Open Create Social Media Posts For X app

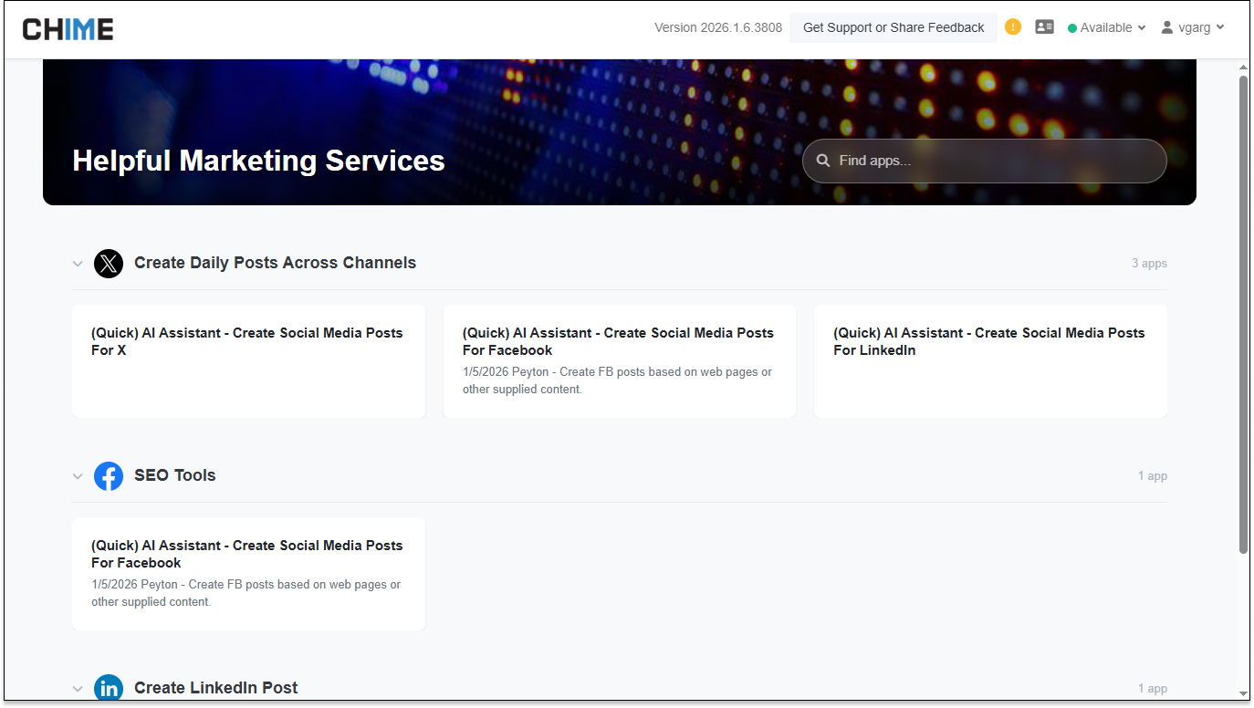pos(248,361)
